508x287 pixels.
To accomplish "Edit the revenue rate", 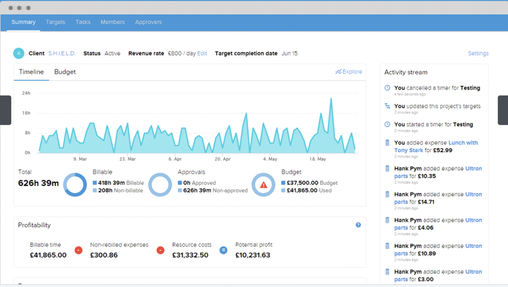I will point(202,53).
